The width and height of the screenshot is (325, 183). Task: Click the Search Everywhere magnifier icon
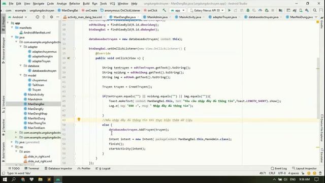click(315, 10)
